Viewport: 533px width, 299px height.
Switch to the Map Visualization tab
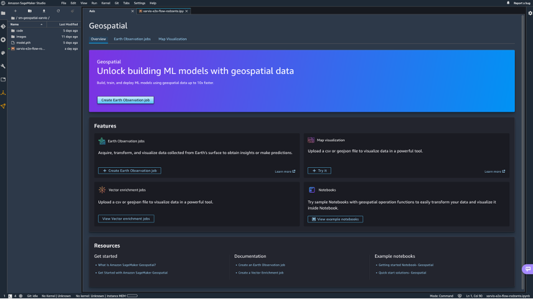pyautogui.click(x=172, y=39)
